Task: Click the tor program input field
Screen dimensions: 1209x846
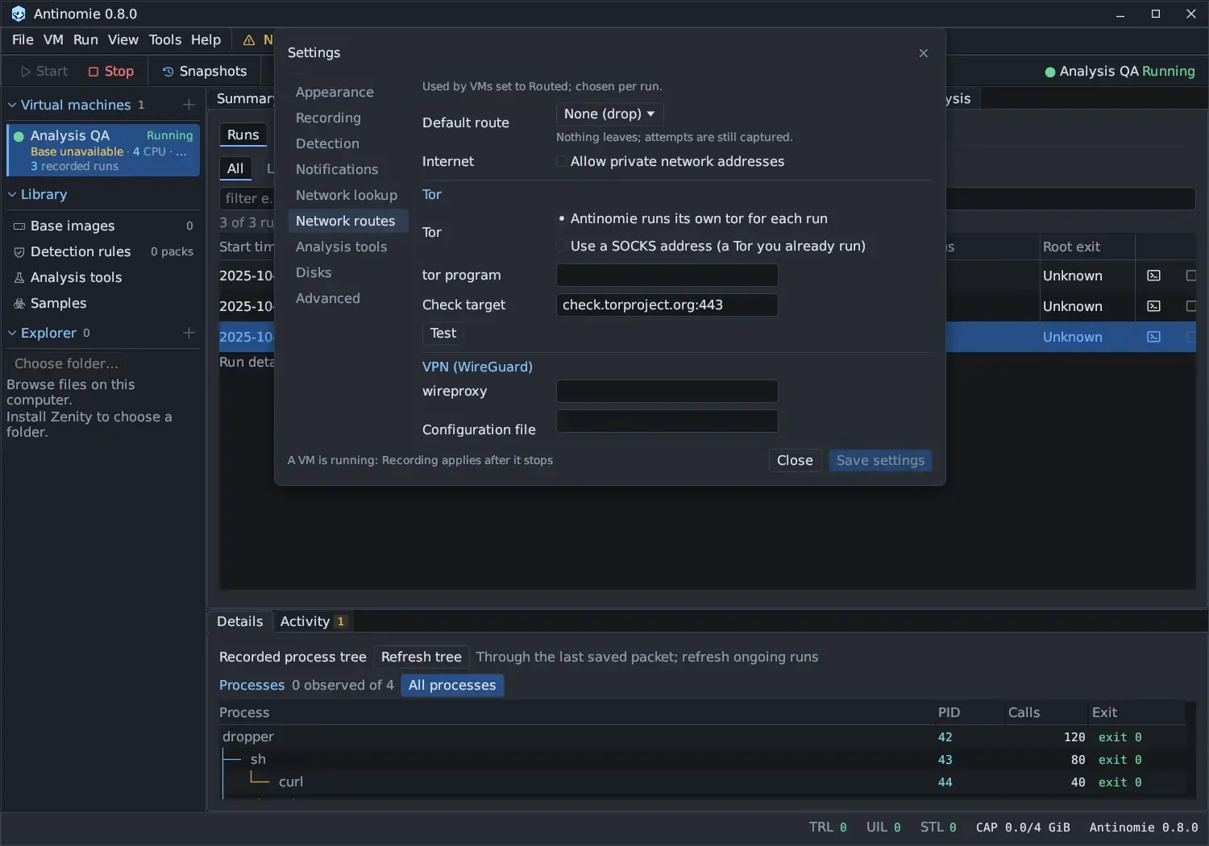Action: tap(667, 275)
